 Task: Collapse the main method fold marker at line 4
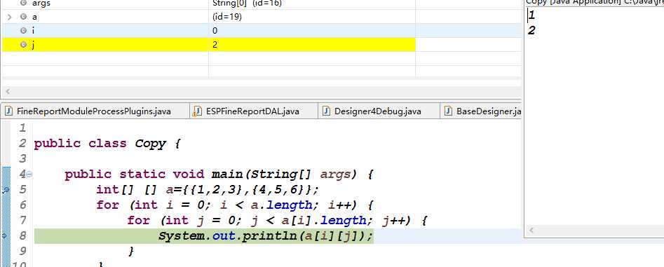tap(29, 174)
